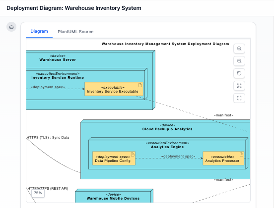Viewport: 274px width, 208px height.
Task: Click the 75% zoom level indicator
Action: coord(38,193)
